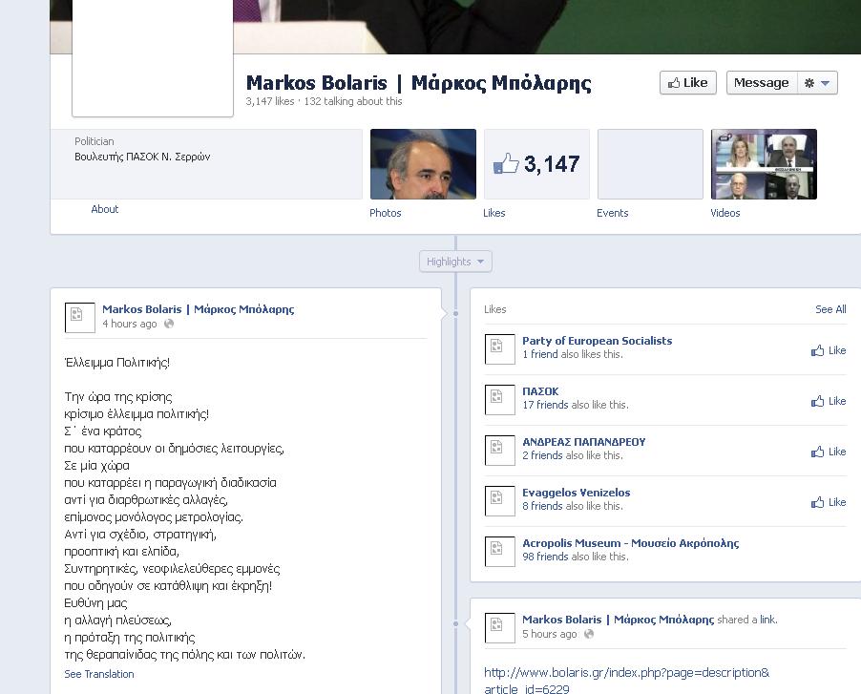This screenshot has width=861, height=694.
Task: Click See Translation under the post
Action: pyautogui.click(x=99, y=674)
